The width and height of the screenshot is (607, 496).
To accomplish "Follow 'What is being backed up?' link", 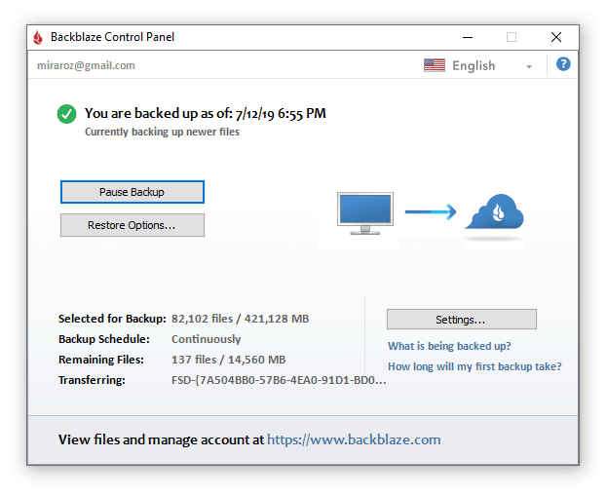I will coord(449,346).
